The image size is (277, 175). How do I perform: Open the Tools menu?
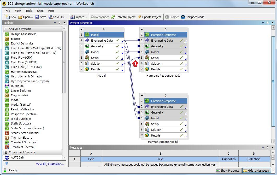(x=29, y=11)
